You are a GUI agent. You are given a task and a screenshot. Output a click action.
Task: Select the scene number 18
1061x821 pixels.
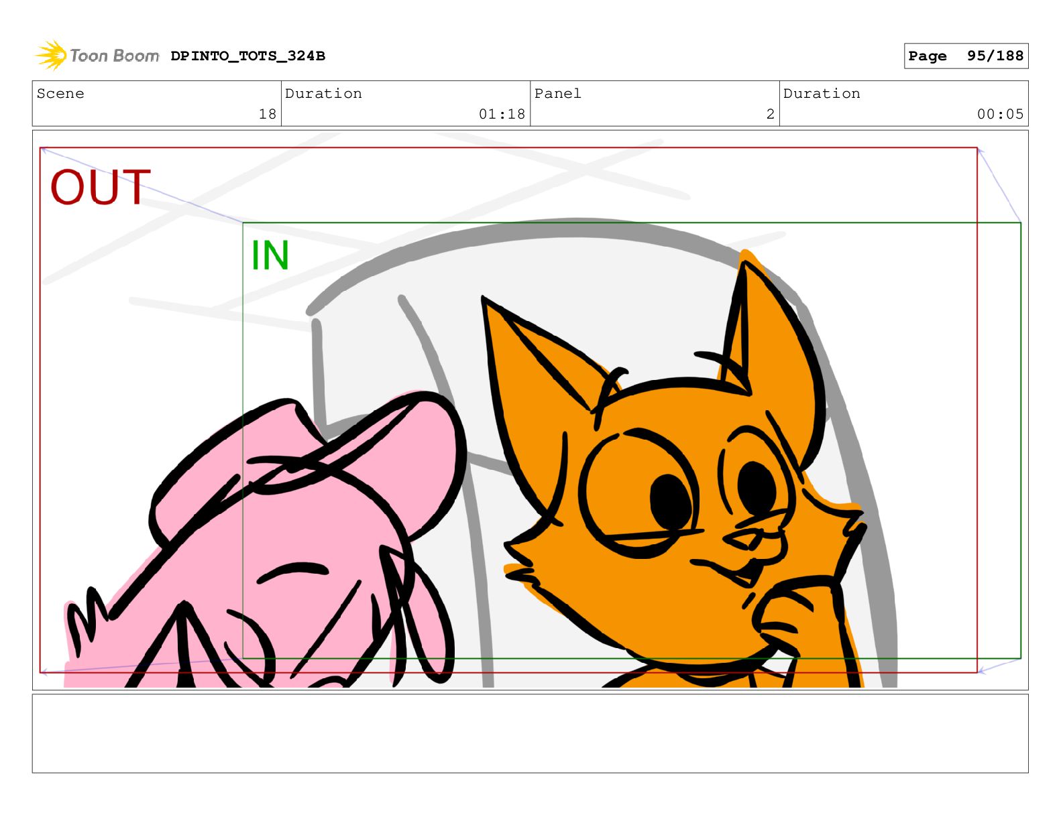(x=268, y=114)
